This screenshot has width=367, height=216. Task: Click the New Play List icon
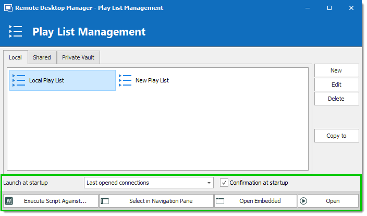pyautogui.click(x=125, y=80)
